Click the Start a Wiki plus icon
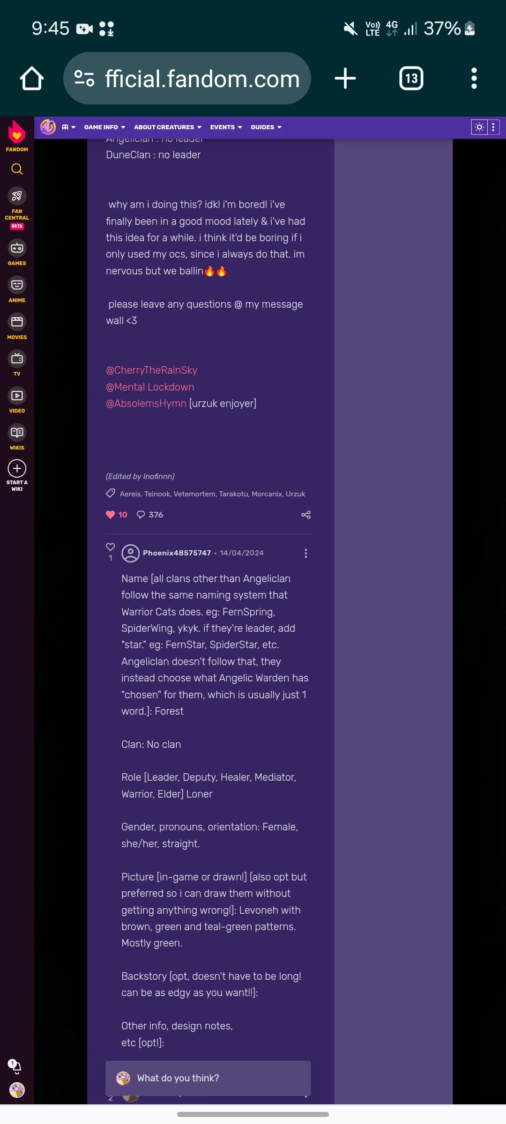The image size is (506, 1124). (17, 468)
